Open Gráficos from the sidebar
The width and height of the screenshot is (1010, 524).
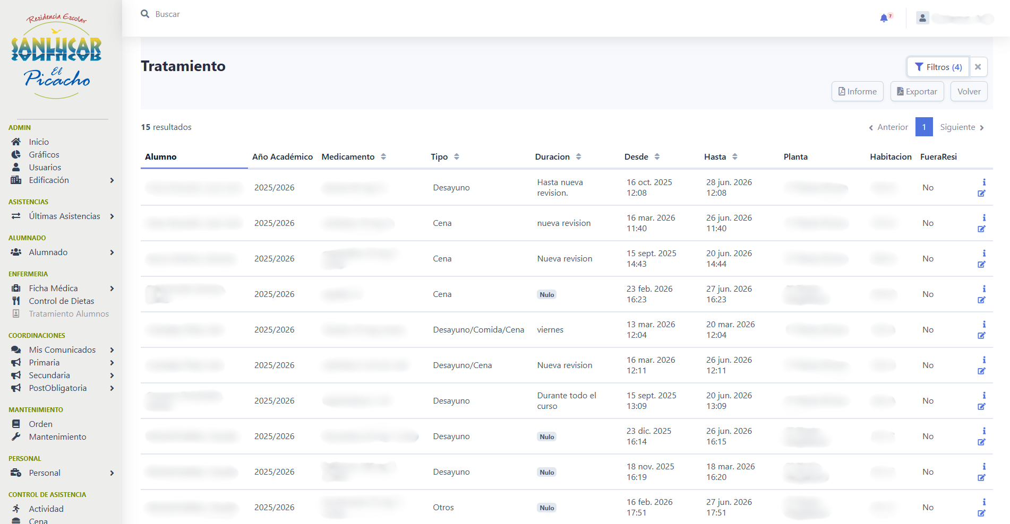[44, 155]
